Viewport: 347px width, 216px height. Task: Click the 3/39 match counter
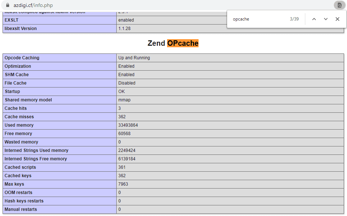294,19
